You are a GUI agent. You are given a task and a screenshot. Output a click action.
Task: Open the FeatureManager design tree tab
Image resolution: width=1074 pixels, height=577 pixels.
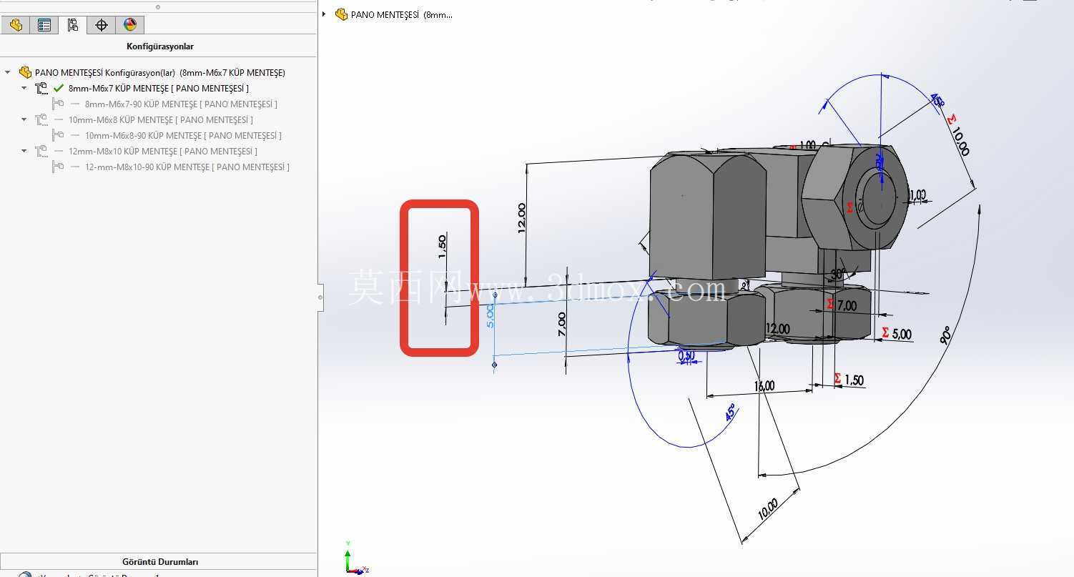pyautogui.click(x=16, y=25)
